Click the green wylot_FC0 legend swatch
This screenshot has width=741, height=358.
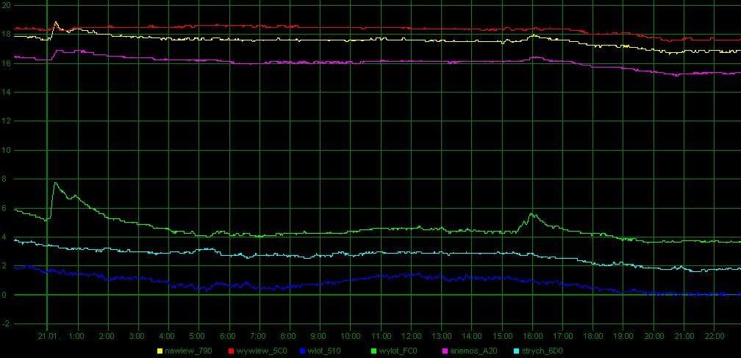pos(373,351)
